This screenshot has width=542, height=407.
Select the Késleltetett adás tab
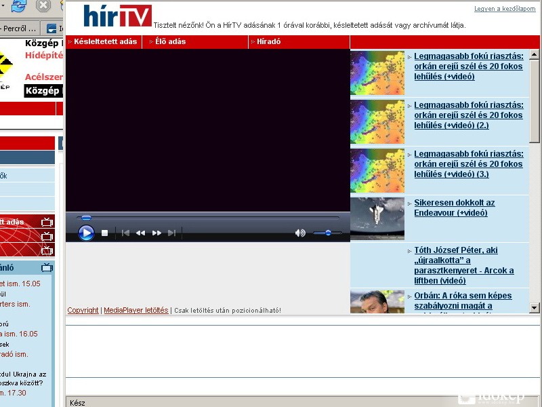tap(104, 41)
